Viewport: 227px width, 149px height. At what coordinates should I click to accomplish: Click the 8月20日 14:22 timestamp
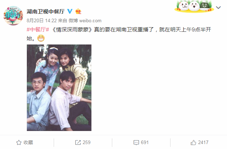[42, 20]
